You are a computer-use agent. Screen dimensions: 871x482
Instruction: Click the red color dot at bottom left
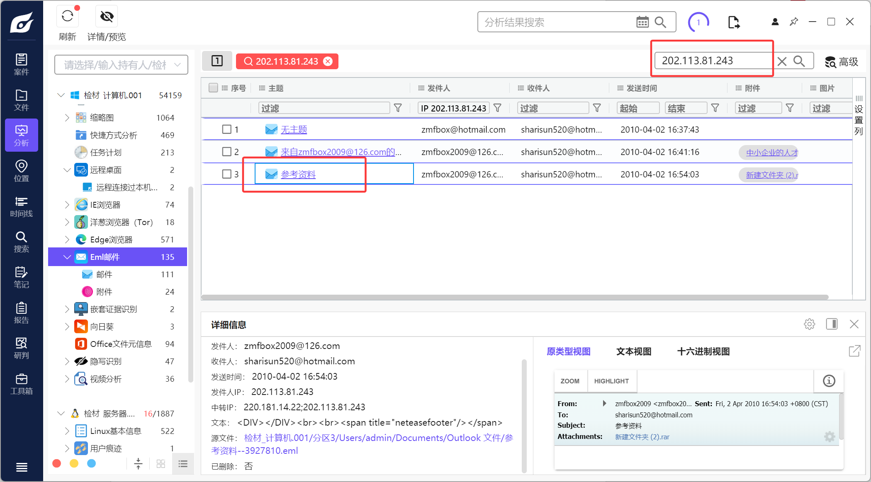tap(57, 463)
